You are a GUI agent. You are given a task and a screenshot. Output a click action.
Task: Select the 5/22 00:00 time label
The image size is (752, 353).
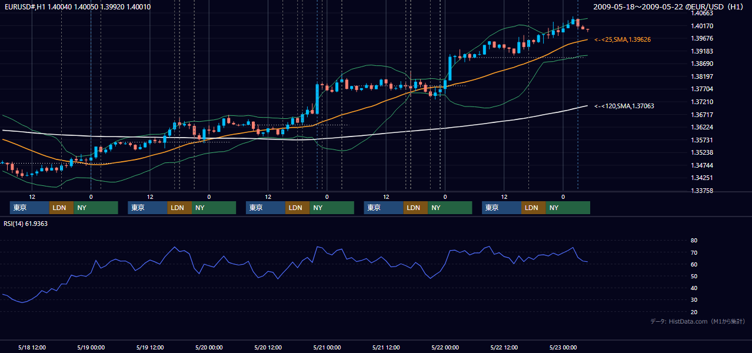click(x=445, y=347)
